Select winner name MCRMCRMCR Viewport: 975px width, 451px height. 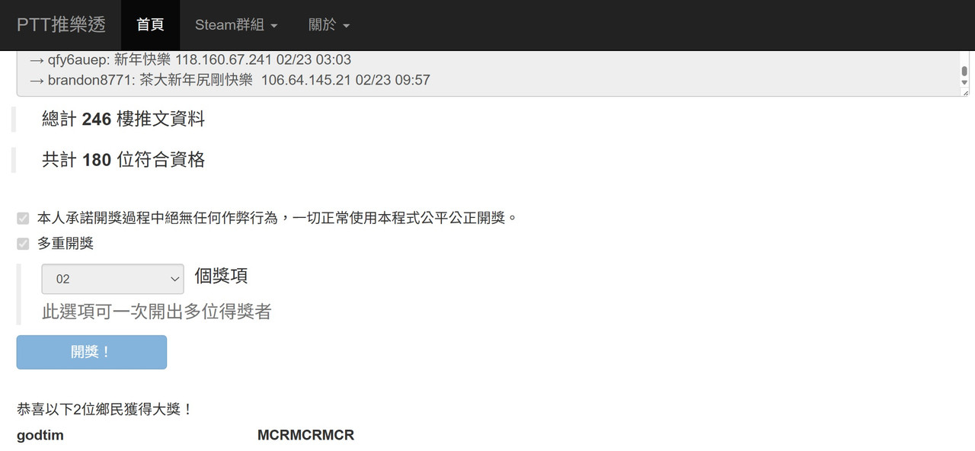[x=305, y=436]
